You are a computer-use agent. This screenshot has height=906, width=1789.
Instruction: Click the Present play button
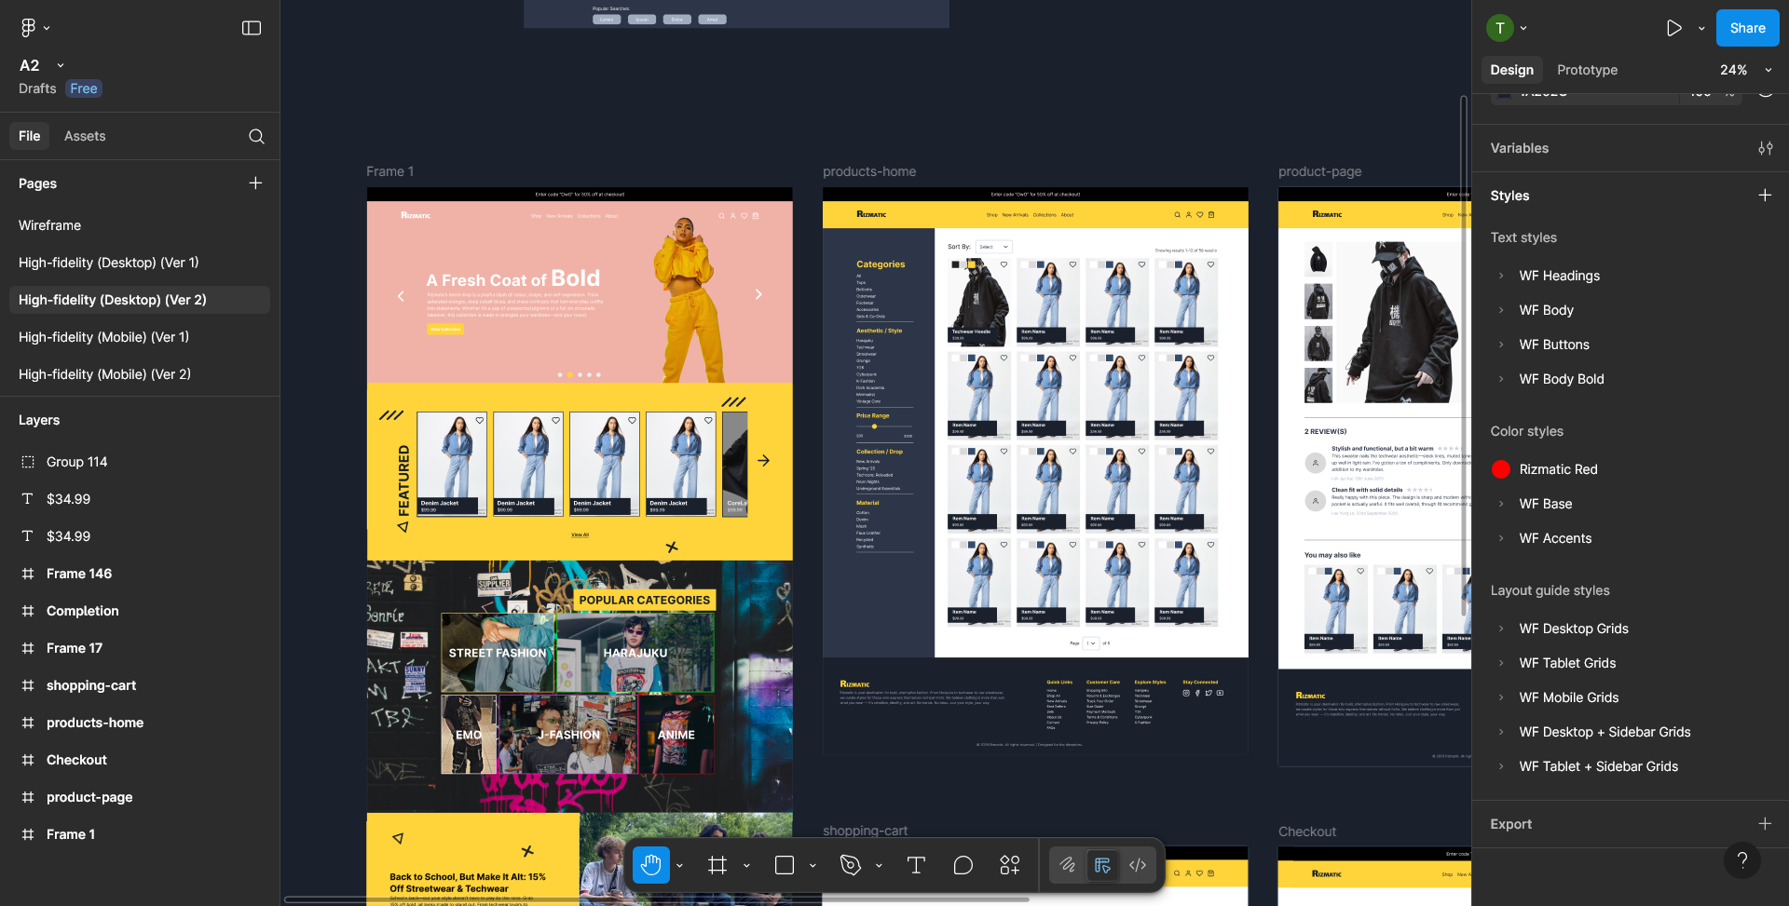point(1673,28)
